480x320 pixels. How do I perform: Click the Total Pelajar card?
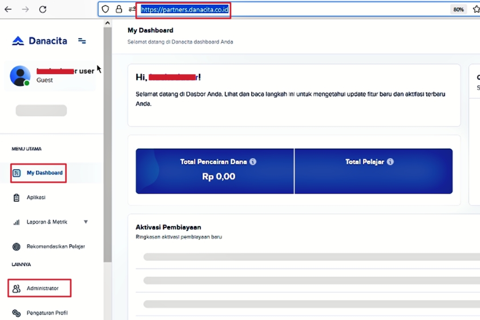click(x=374, y=171)
